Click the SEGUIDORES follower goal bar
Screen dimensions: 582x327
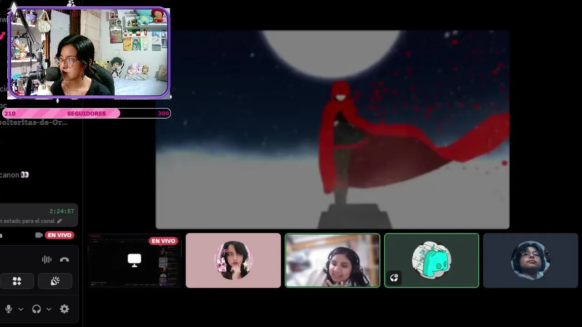pos(86,114)
